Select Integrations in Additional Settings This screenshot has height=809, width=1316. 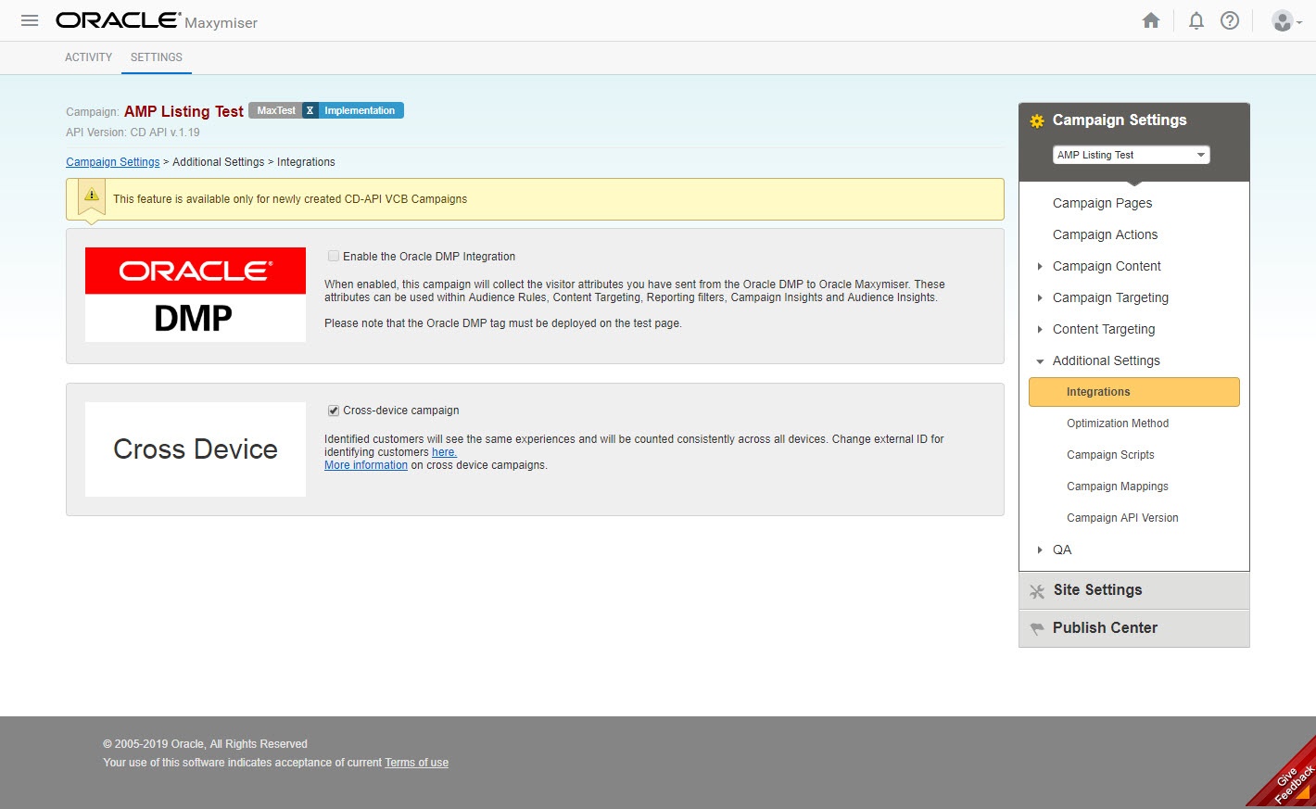pyautogui.click(x=1134, y=392)
